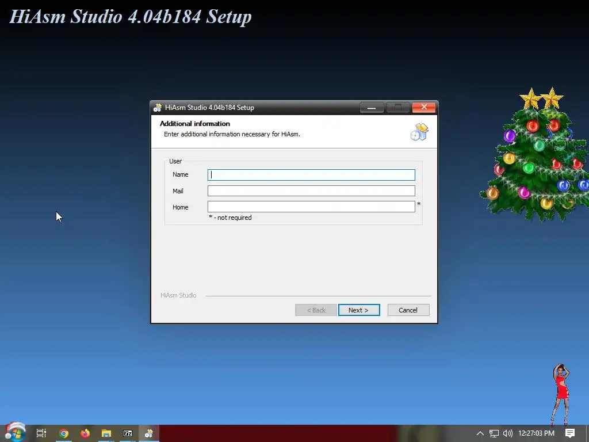Click the Mail input field
This screenshot has height=442, width=589.
[x=311, y=191]
